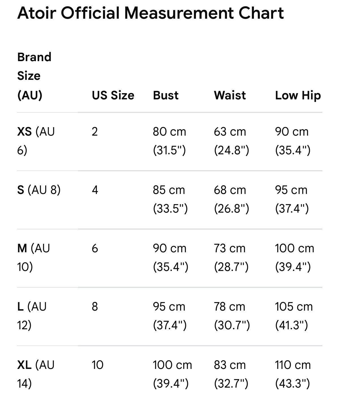341x408 pixels.
Task: Click the US Size column header
Action: point(113,95)
